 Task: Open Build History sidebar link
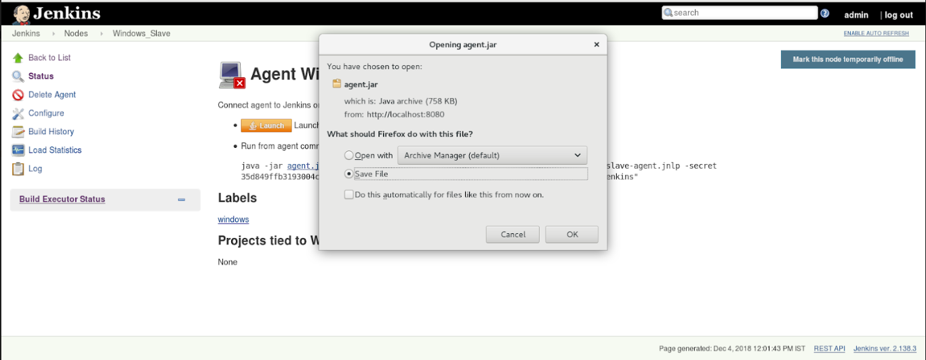(51, 132)
